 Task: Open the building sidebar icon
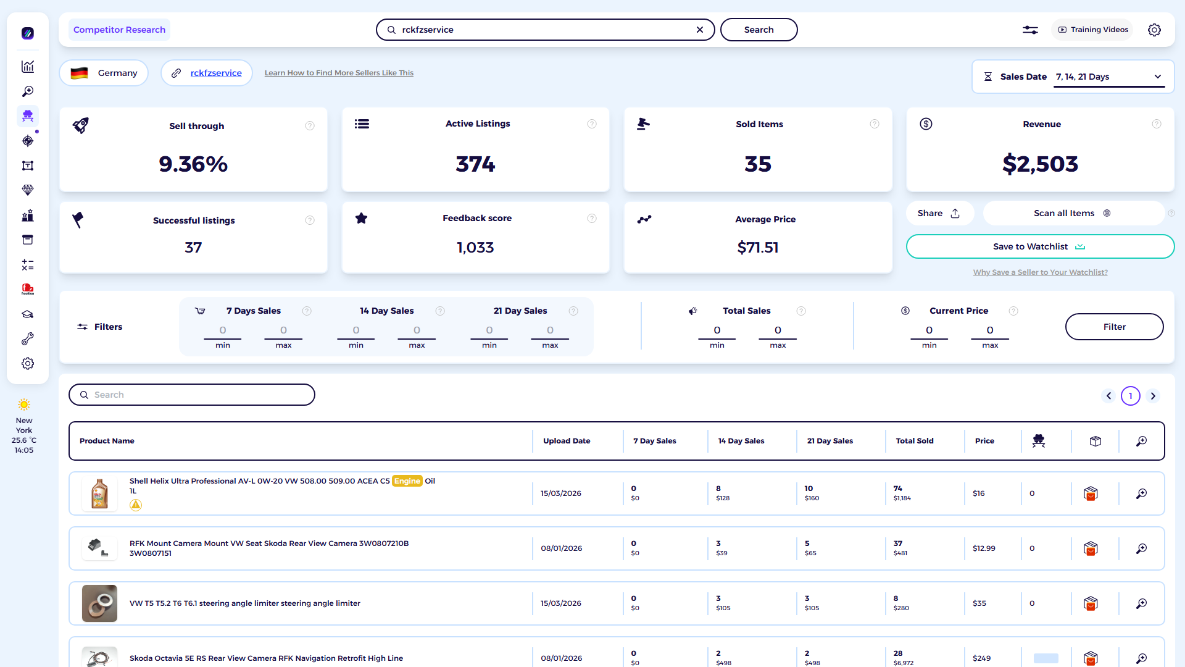tap(28, 216)
